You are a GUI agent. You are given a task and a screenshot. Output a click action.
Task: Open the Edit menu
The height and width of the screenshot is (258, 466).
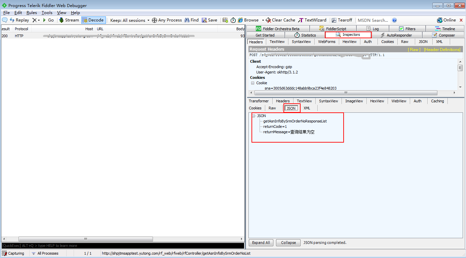pyautogui.click(x=18, y=13)
